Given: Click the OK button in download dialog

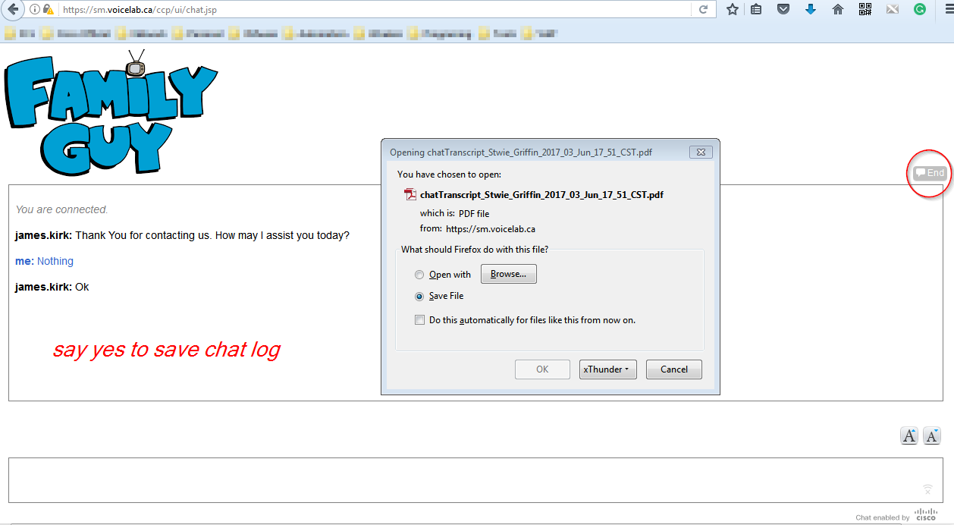Looking at the screenshot, I should (542, 369).
